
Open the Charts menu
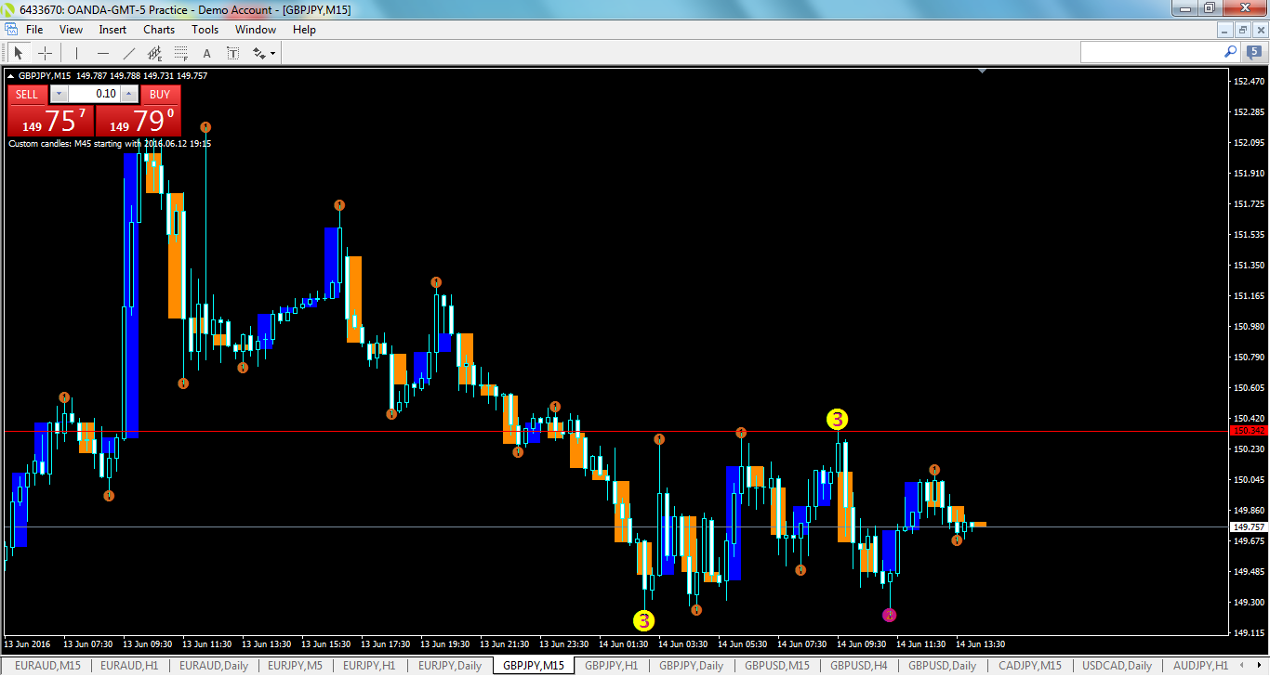click(x=158, y=29)
